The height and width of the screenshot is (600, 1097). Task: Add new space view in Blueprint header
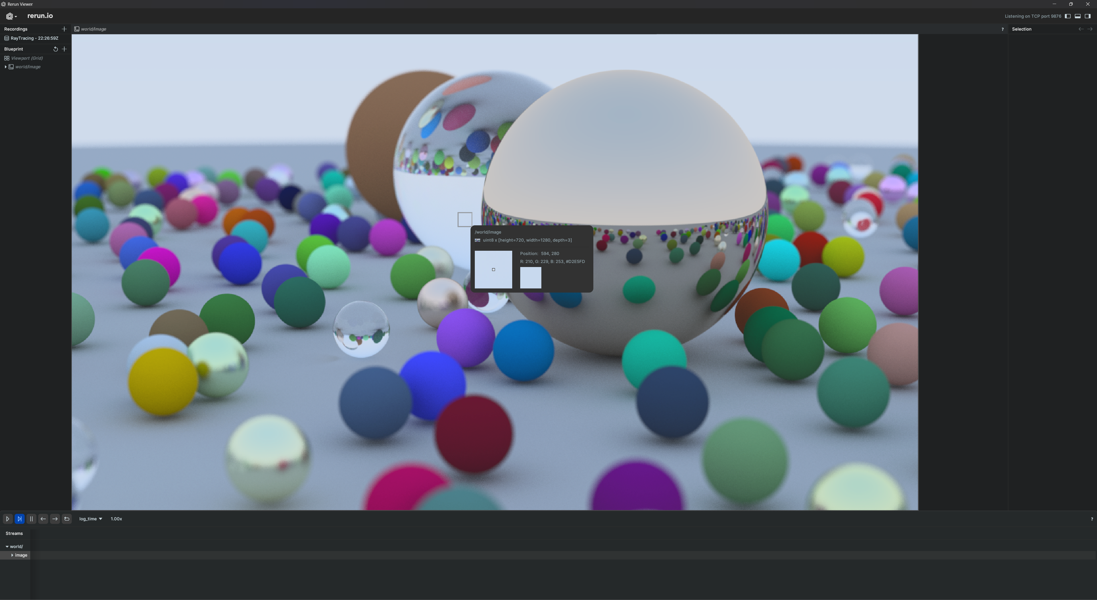click(64, 49)
